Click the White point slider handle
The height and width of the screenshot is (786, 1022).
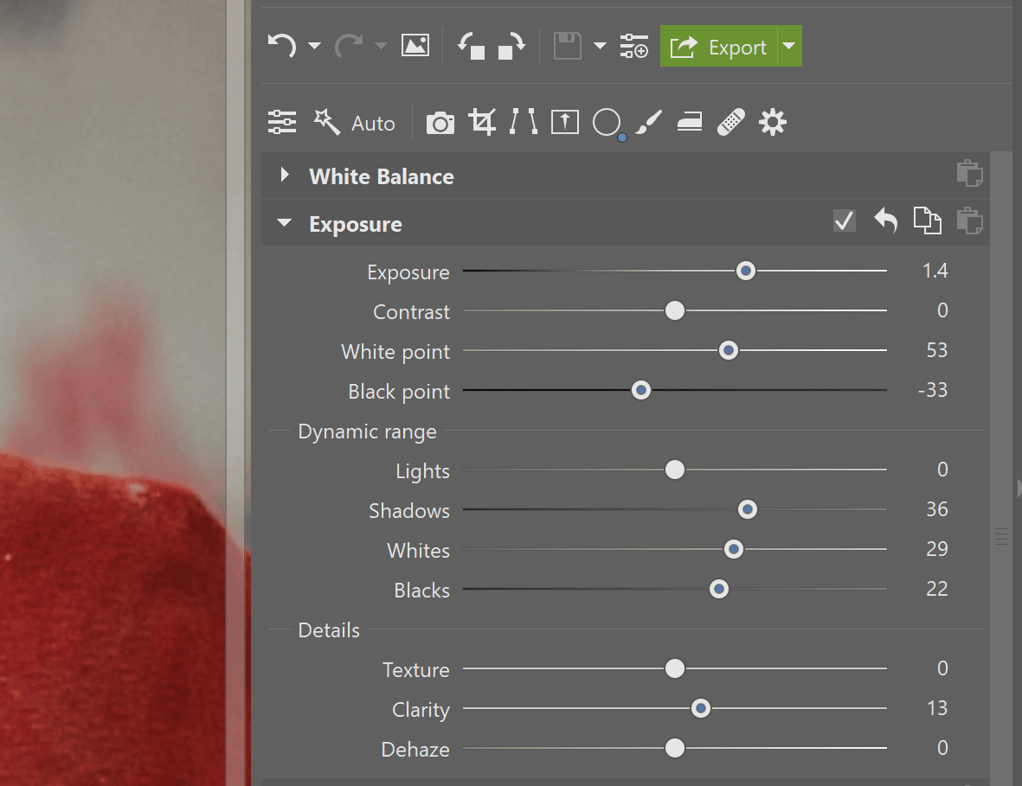[728, 350]
